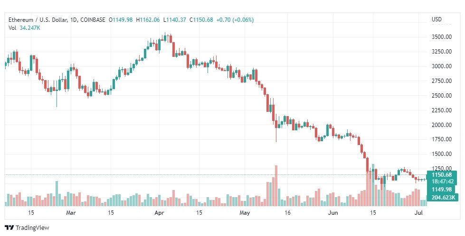Click the 3500.00 price axis level
This screenshot has width=465, height=236.
click(x=442, y=37)
